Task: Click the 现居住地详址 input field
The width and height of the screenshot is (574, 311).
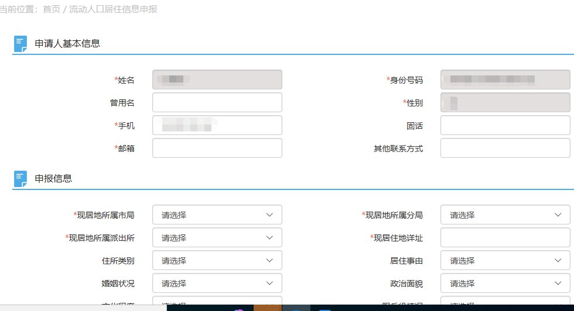Action: click(505, 238)
